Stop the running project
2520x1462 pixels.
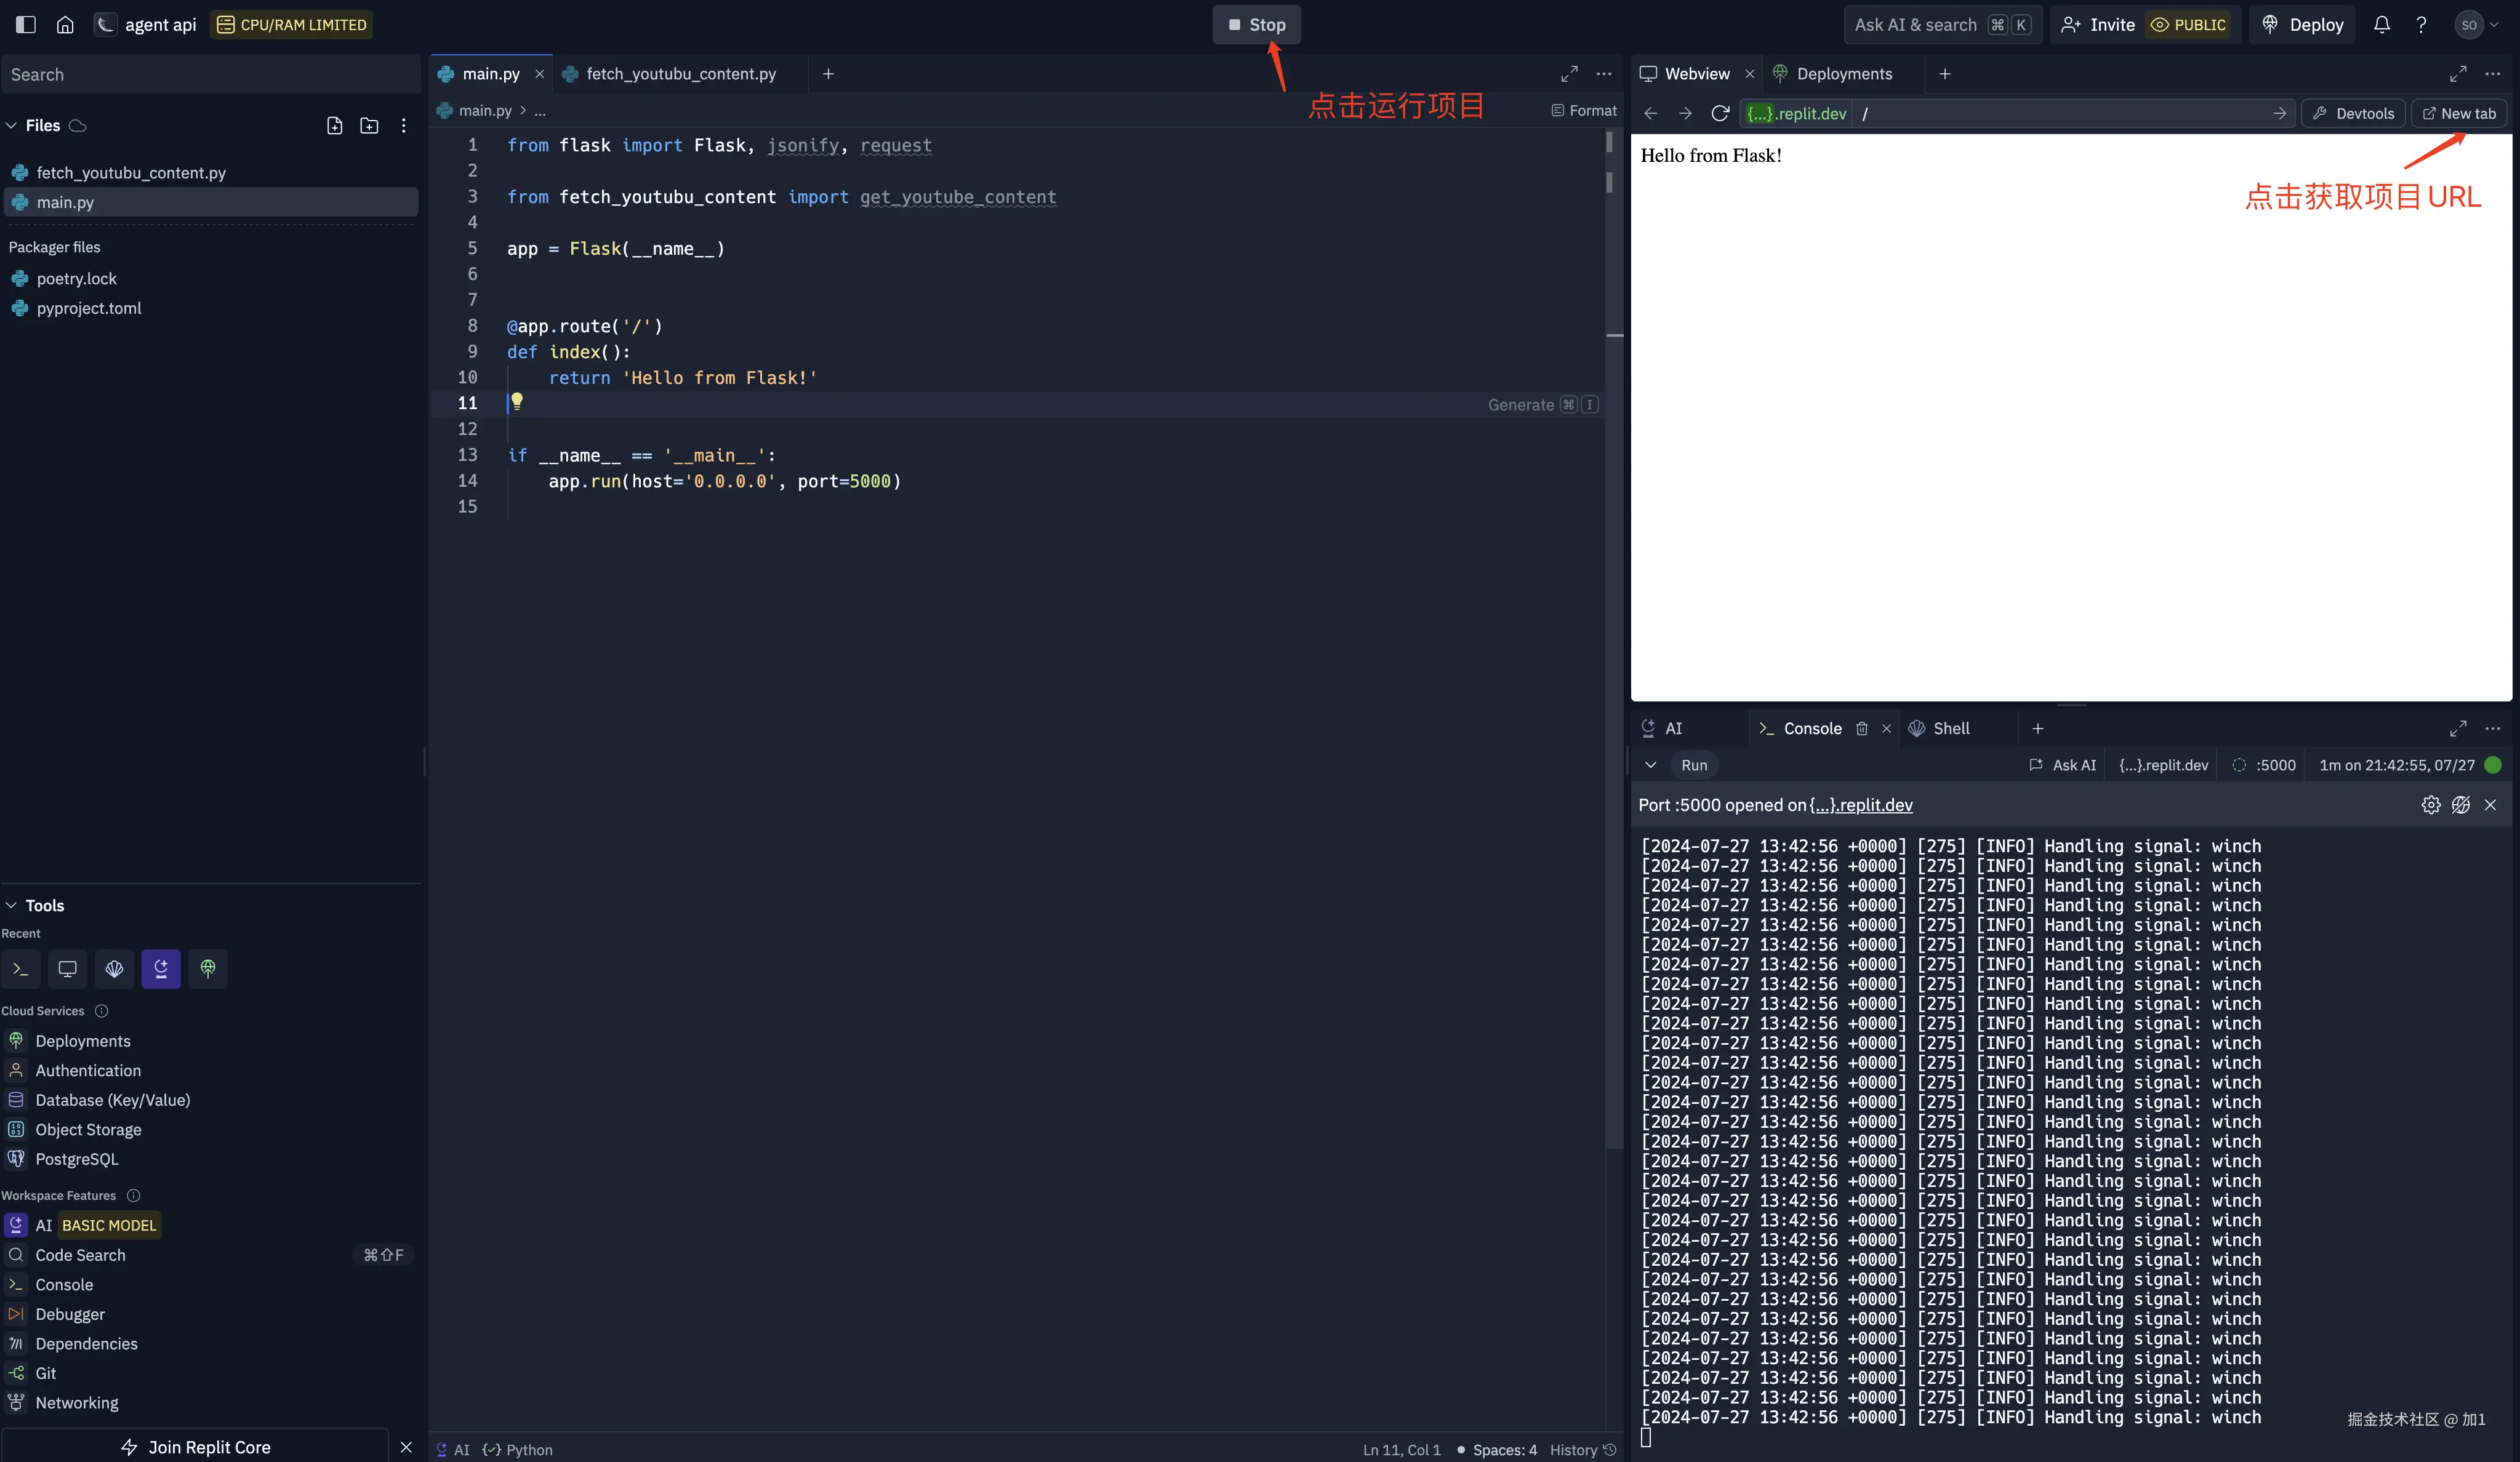1256,25
